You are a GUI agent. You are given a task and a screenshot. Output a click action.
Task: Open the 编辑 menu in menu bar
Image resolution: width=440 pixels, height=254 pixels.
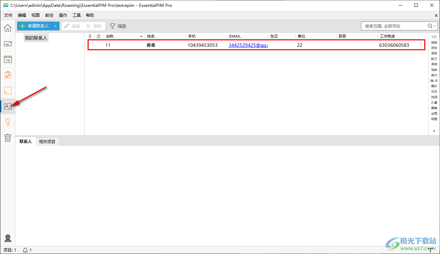click(x=22, y=15)
